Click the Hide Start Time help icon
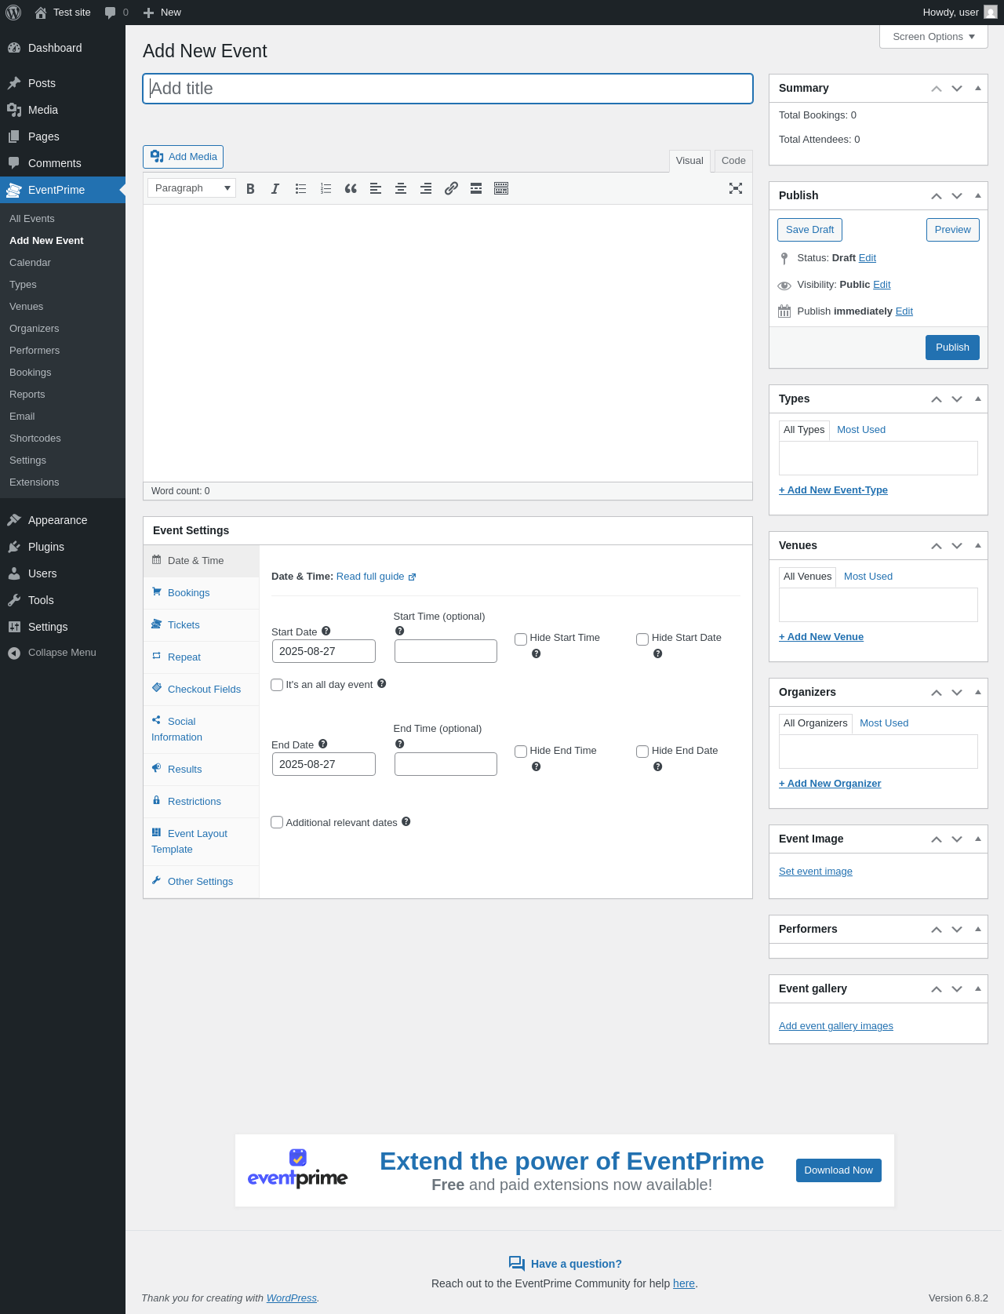This screenshot has width=1004, height=1314. (537, 653)
